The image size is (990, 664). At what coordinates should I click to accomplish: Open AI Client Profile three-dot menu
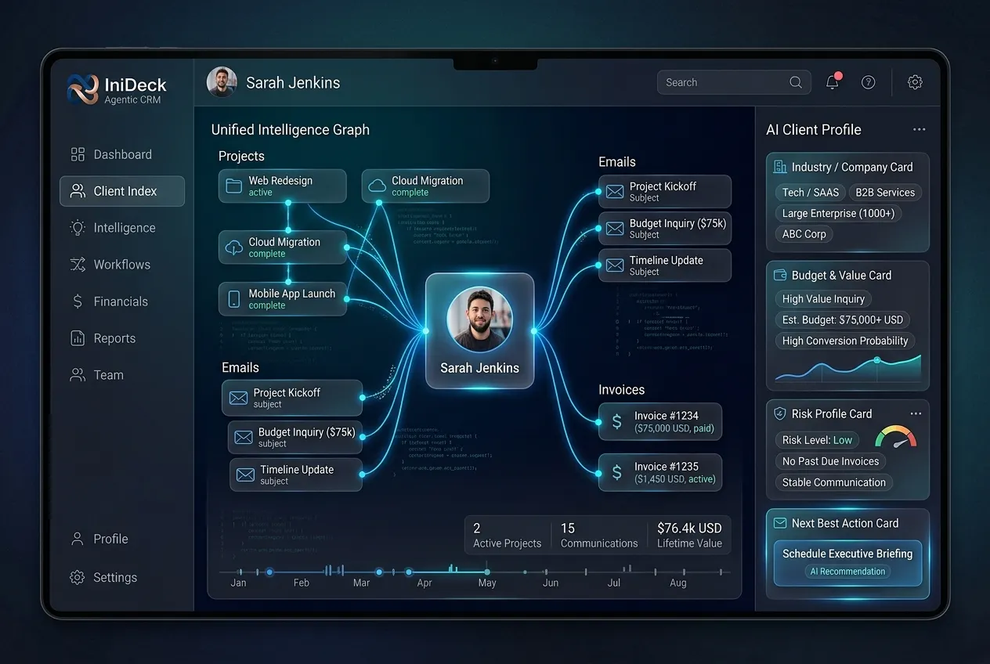tap(919, 130)
